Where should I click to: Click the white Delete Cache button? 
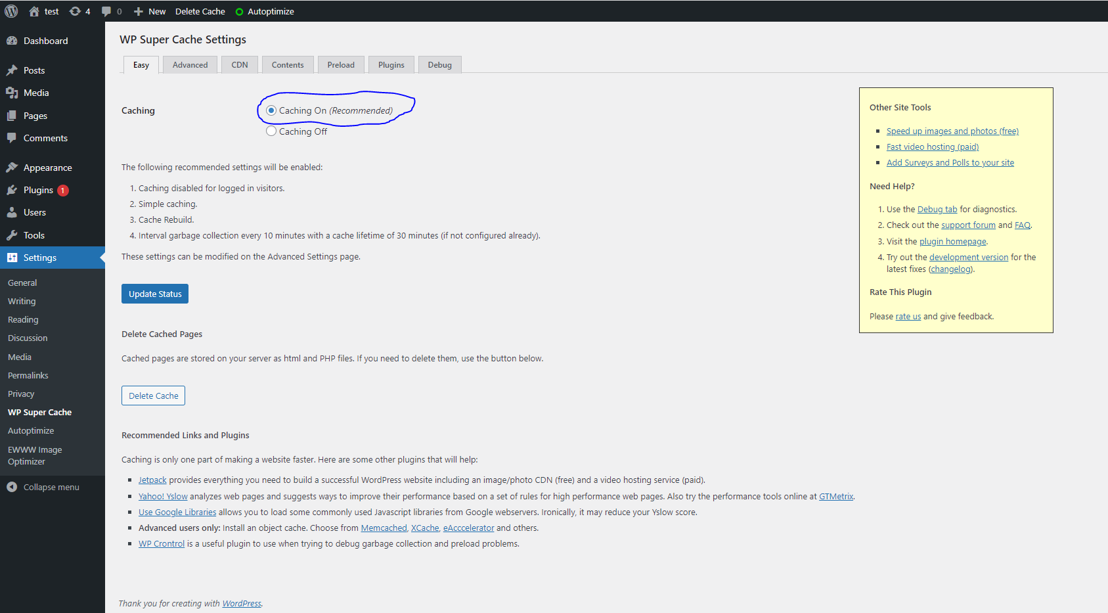153,396
